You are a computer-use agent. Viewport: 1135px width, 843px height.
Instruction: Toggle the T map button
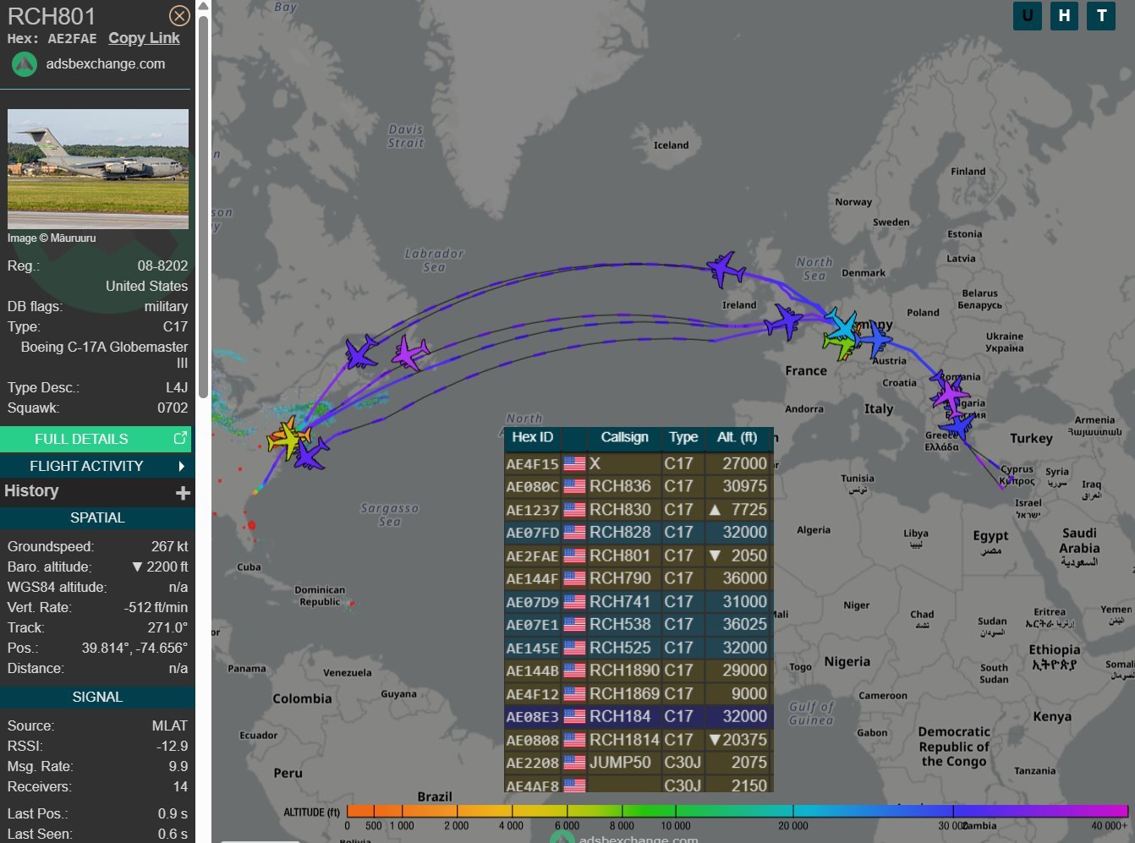pyautogui.click(x=1102, y=15)
